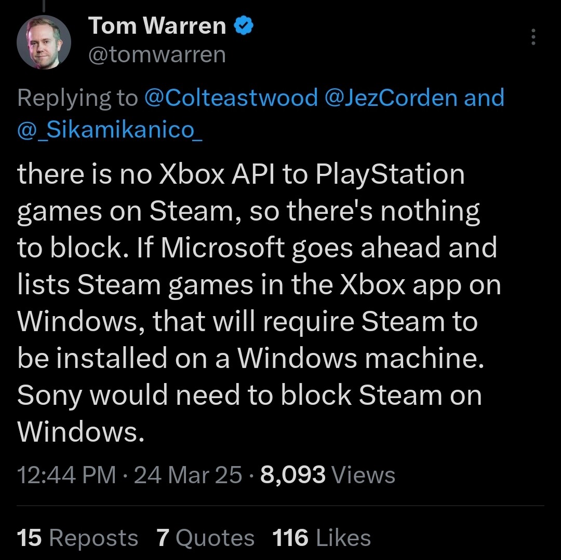This screenshot has width=561, height=560.
Task: Click the 12:44 PM timestamp
Action: point(66,475)
